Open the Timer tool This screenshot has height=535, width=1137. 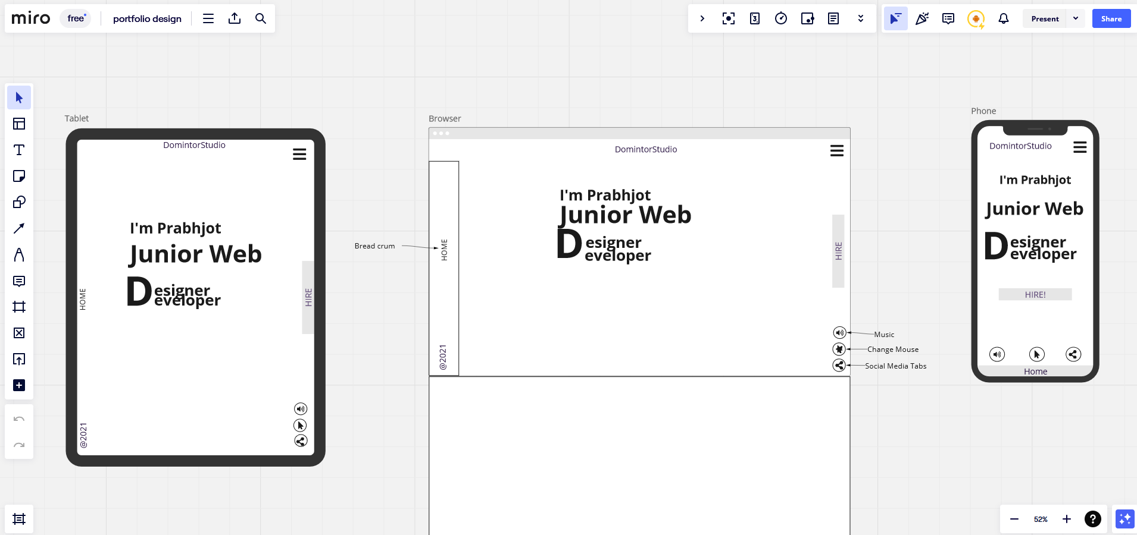[x=781, y=18]
